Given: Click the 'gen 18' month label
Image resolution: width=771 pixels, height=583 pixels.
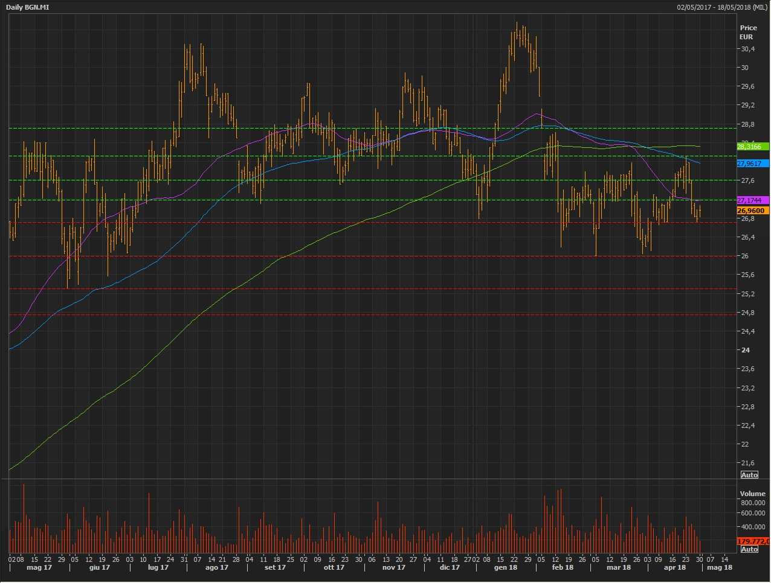Looking at the screenshot, I should point(506,567).
